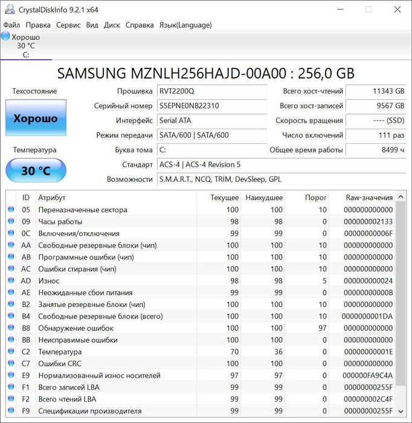412x423 pixels.
Task: Click the Возможности field with S.M.A.R.T., NCQ
Action: point(282,179)
